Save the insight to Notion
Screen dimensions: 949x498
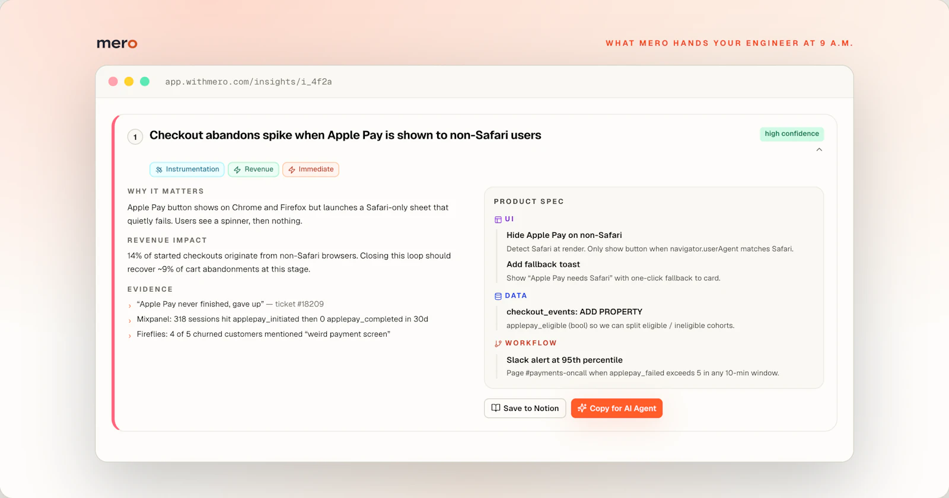click(x=525, y=408)
